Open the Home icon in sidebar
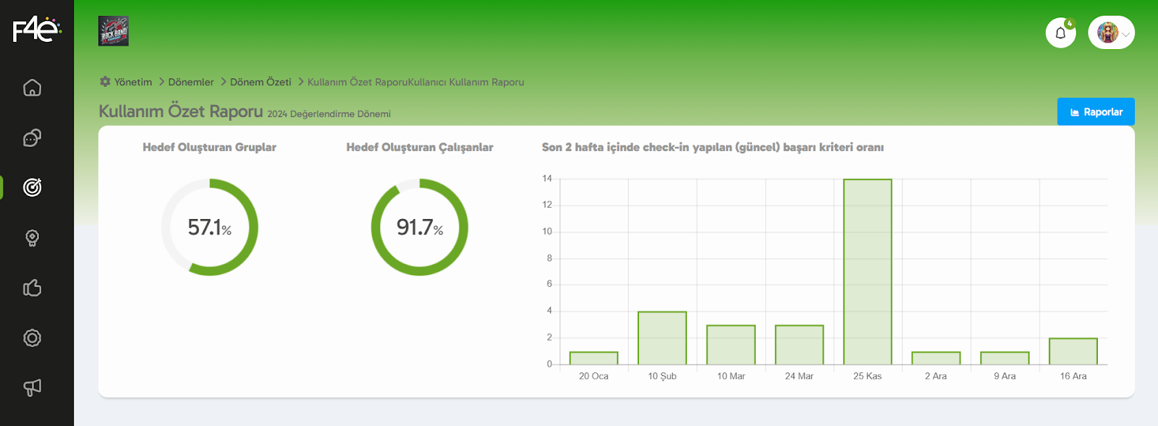The height and width of the screenshot is (426, 1158). [x=32, y=88]
